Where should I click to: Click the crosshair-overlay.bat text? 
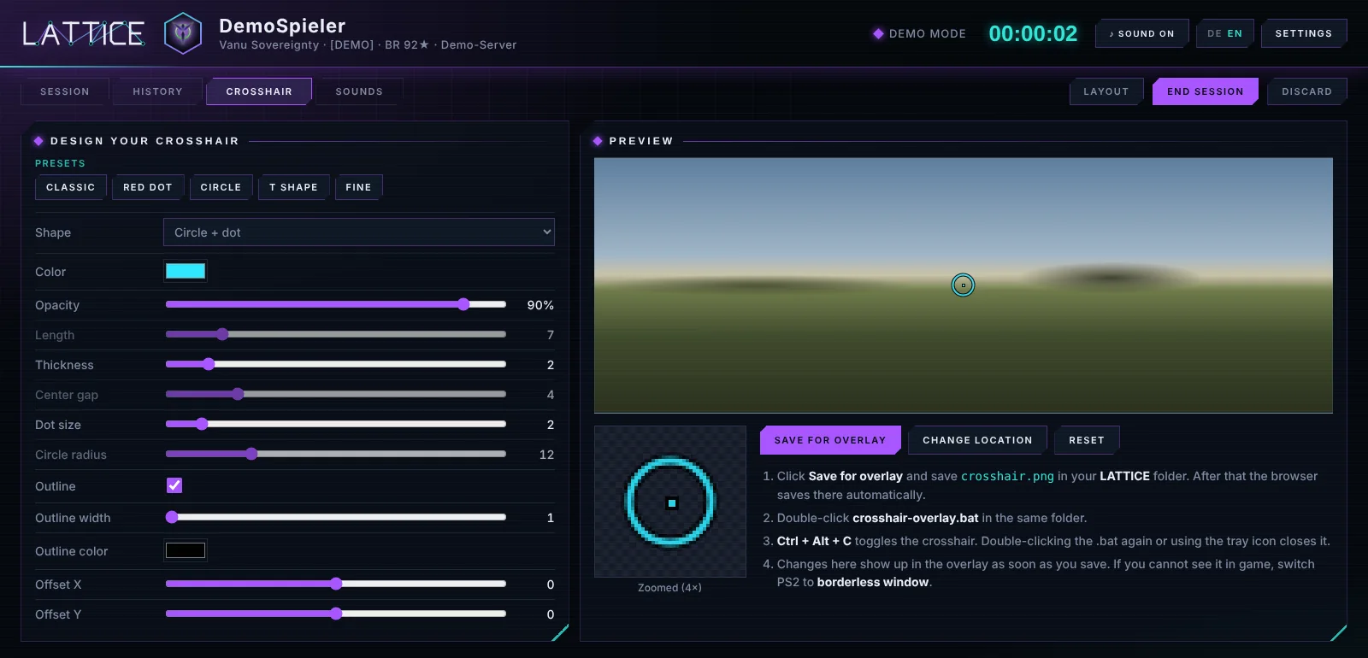916,518
